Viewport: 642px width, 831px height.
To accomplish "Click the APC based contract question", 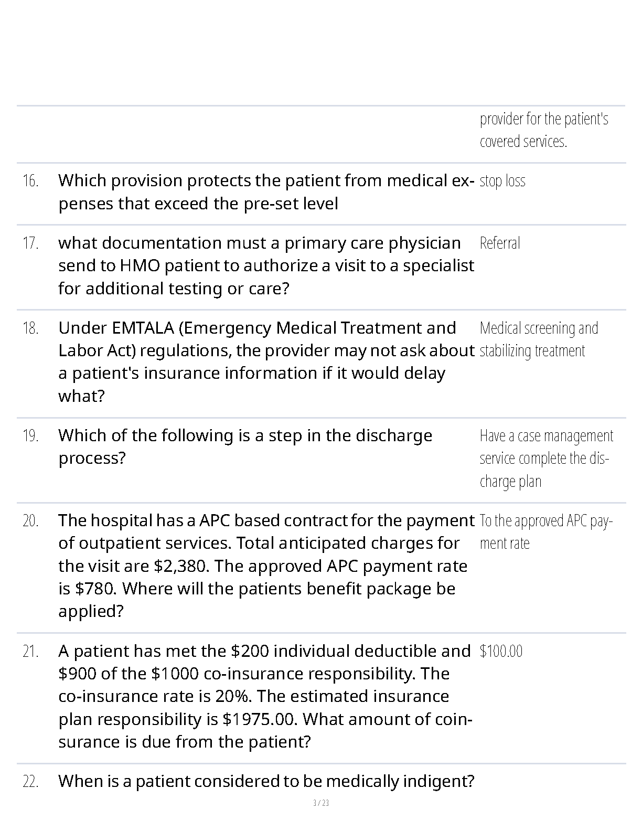I will click(266, 566).
